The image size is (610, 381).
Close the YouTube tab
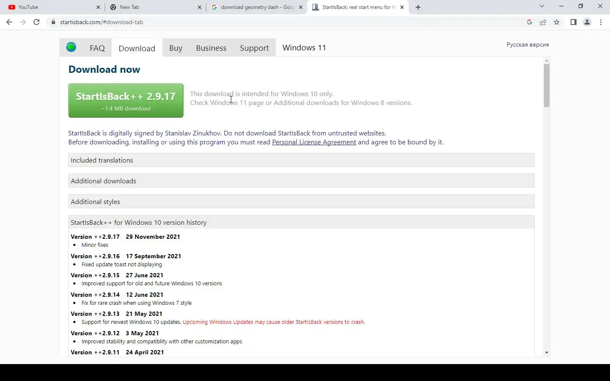point(98,7)
